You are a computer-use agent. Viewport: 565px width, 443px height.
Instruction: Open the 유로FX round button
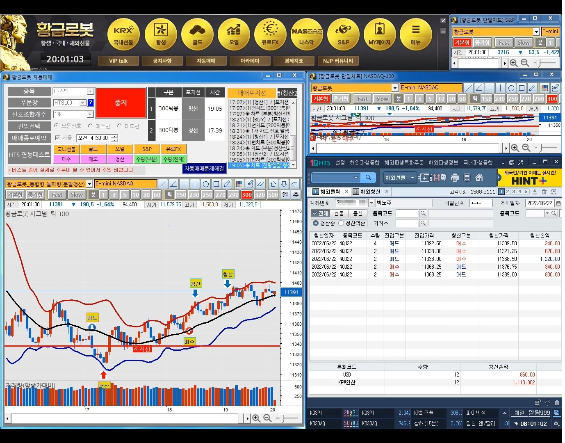270,34
